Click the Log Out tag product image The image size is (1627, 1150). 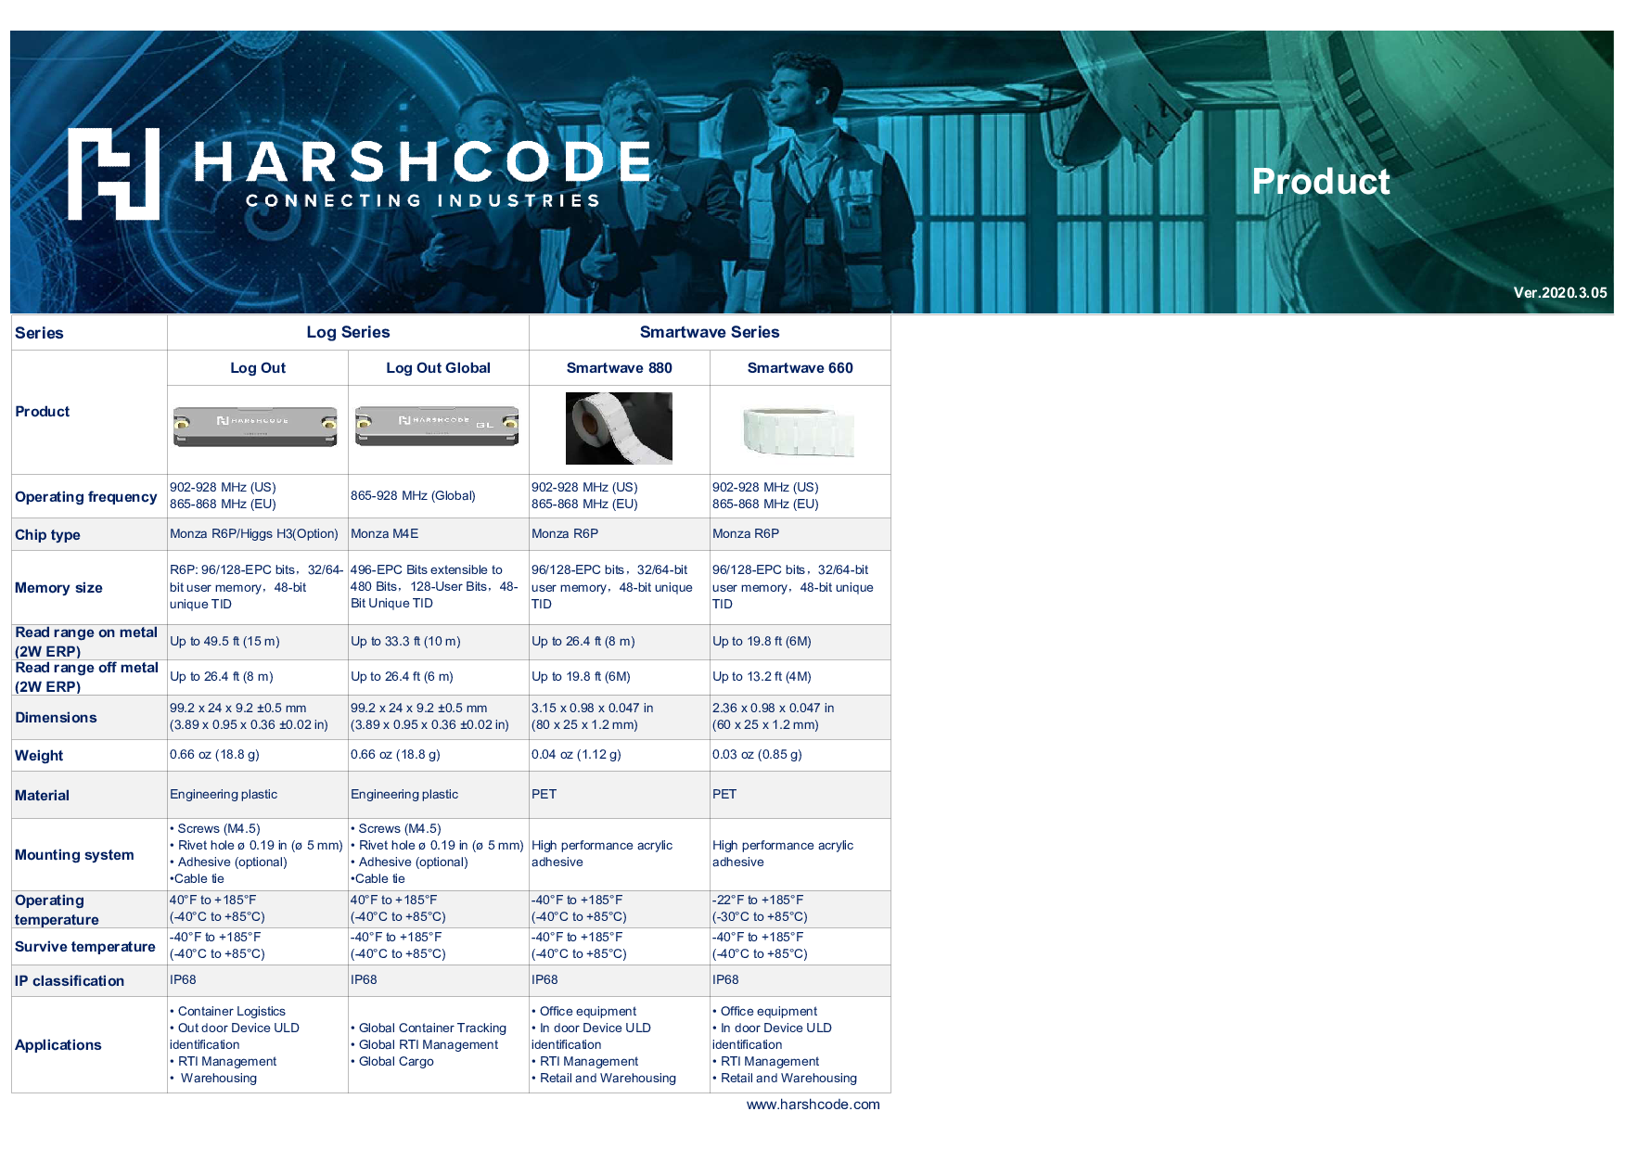pos(256,427)
